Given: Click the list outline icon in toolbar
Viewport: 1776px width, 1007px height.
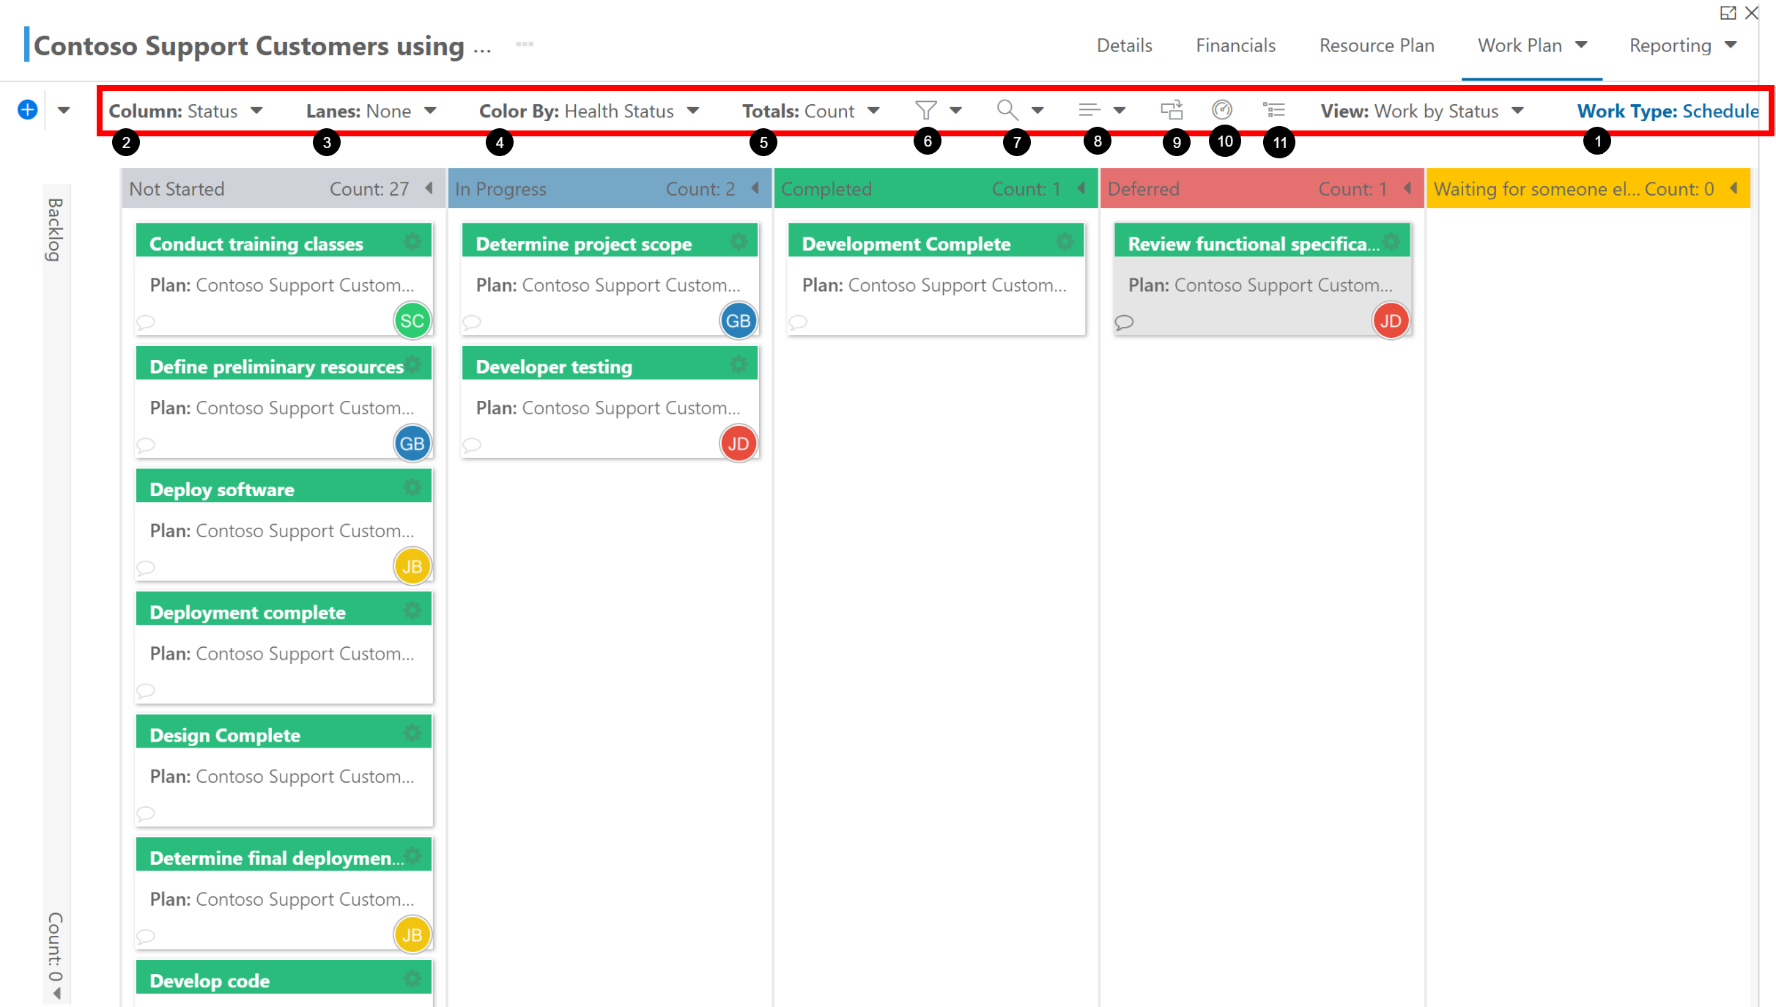Looking at the screenshot, I should tap(1274, 110).
